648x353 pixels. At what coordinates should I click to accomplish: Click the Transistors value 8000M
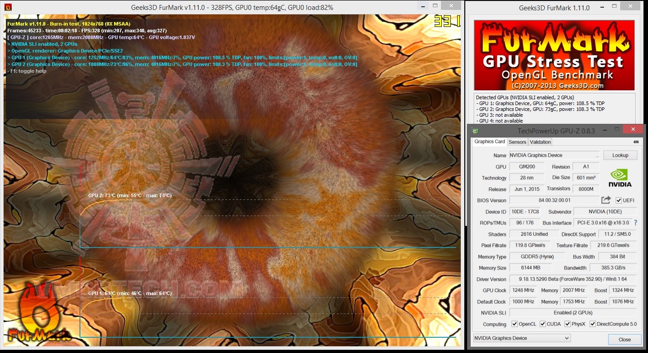pyautogui.click(x=586, y=189)
